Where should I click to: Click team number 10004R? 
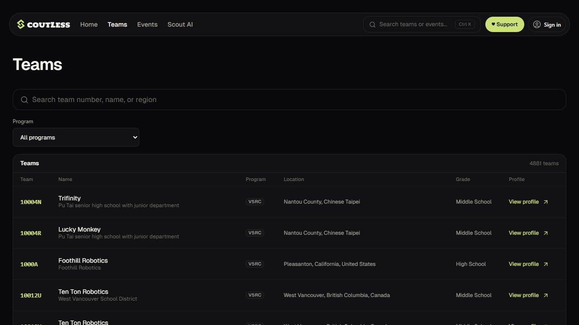tap(31, 233)
